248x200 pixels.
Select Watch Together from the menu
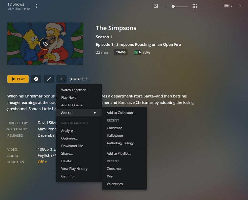click(x=79, y=90)
